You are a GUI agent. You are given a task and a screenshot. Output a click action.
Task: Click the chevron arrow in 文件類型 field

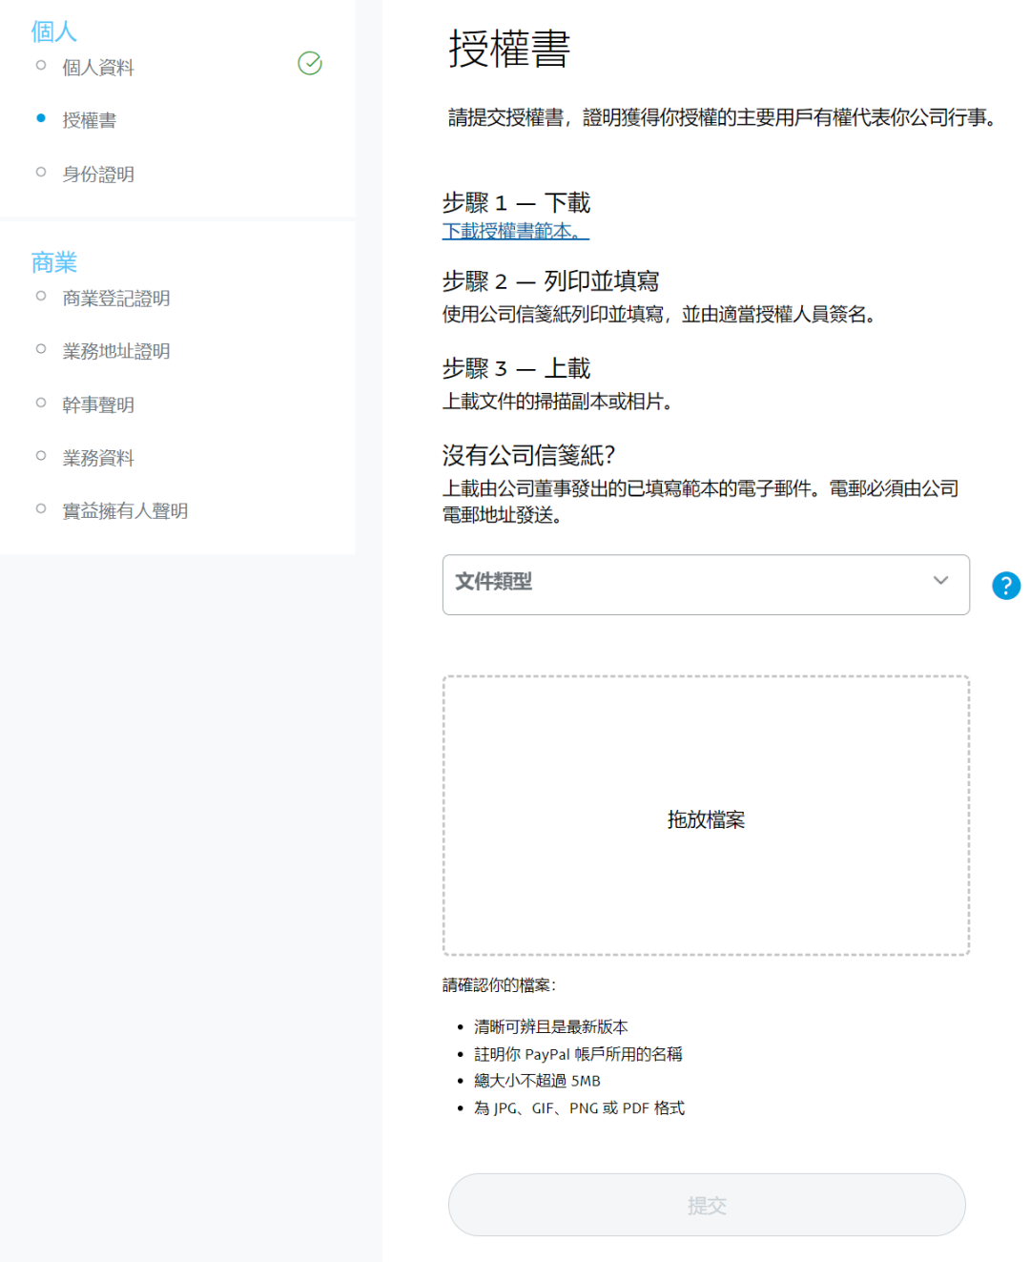point(940,581)
